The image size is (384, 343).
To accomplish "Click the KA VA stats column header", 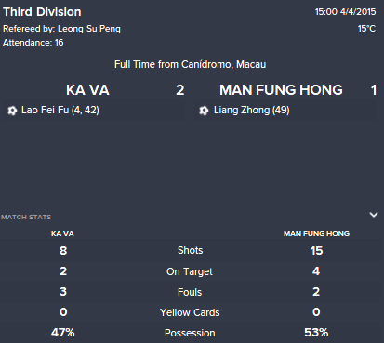I will tap(62, 234).
